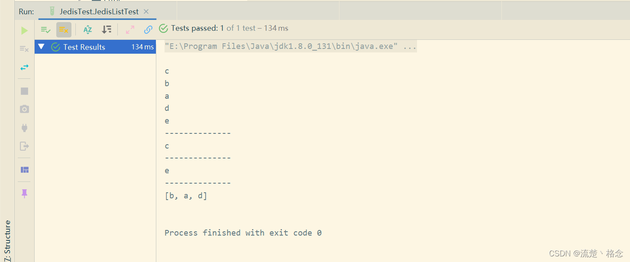Sort test results alphabetically
The image size is (630, 262).
click(87, 29)
